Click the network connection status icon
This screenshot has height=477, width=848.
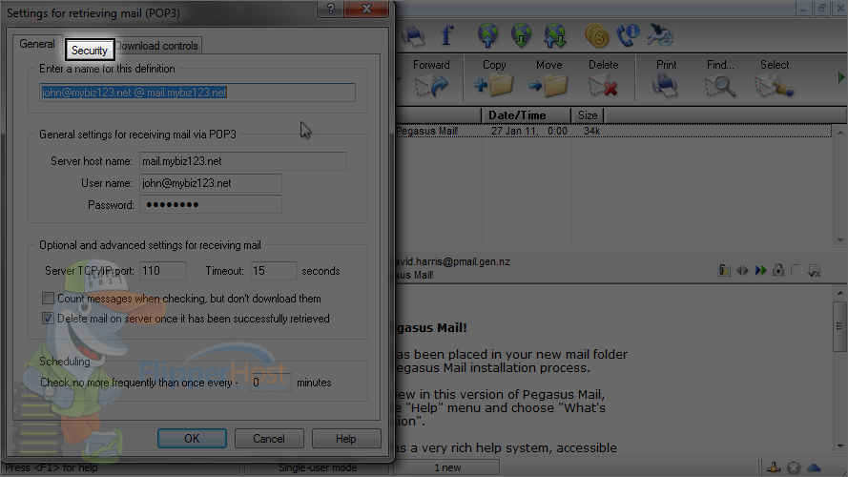click(x=774, y=467)
